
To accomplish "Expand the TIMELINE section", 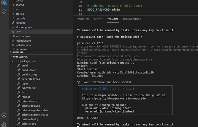I will click(11, 52).
